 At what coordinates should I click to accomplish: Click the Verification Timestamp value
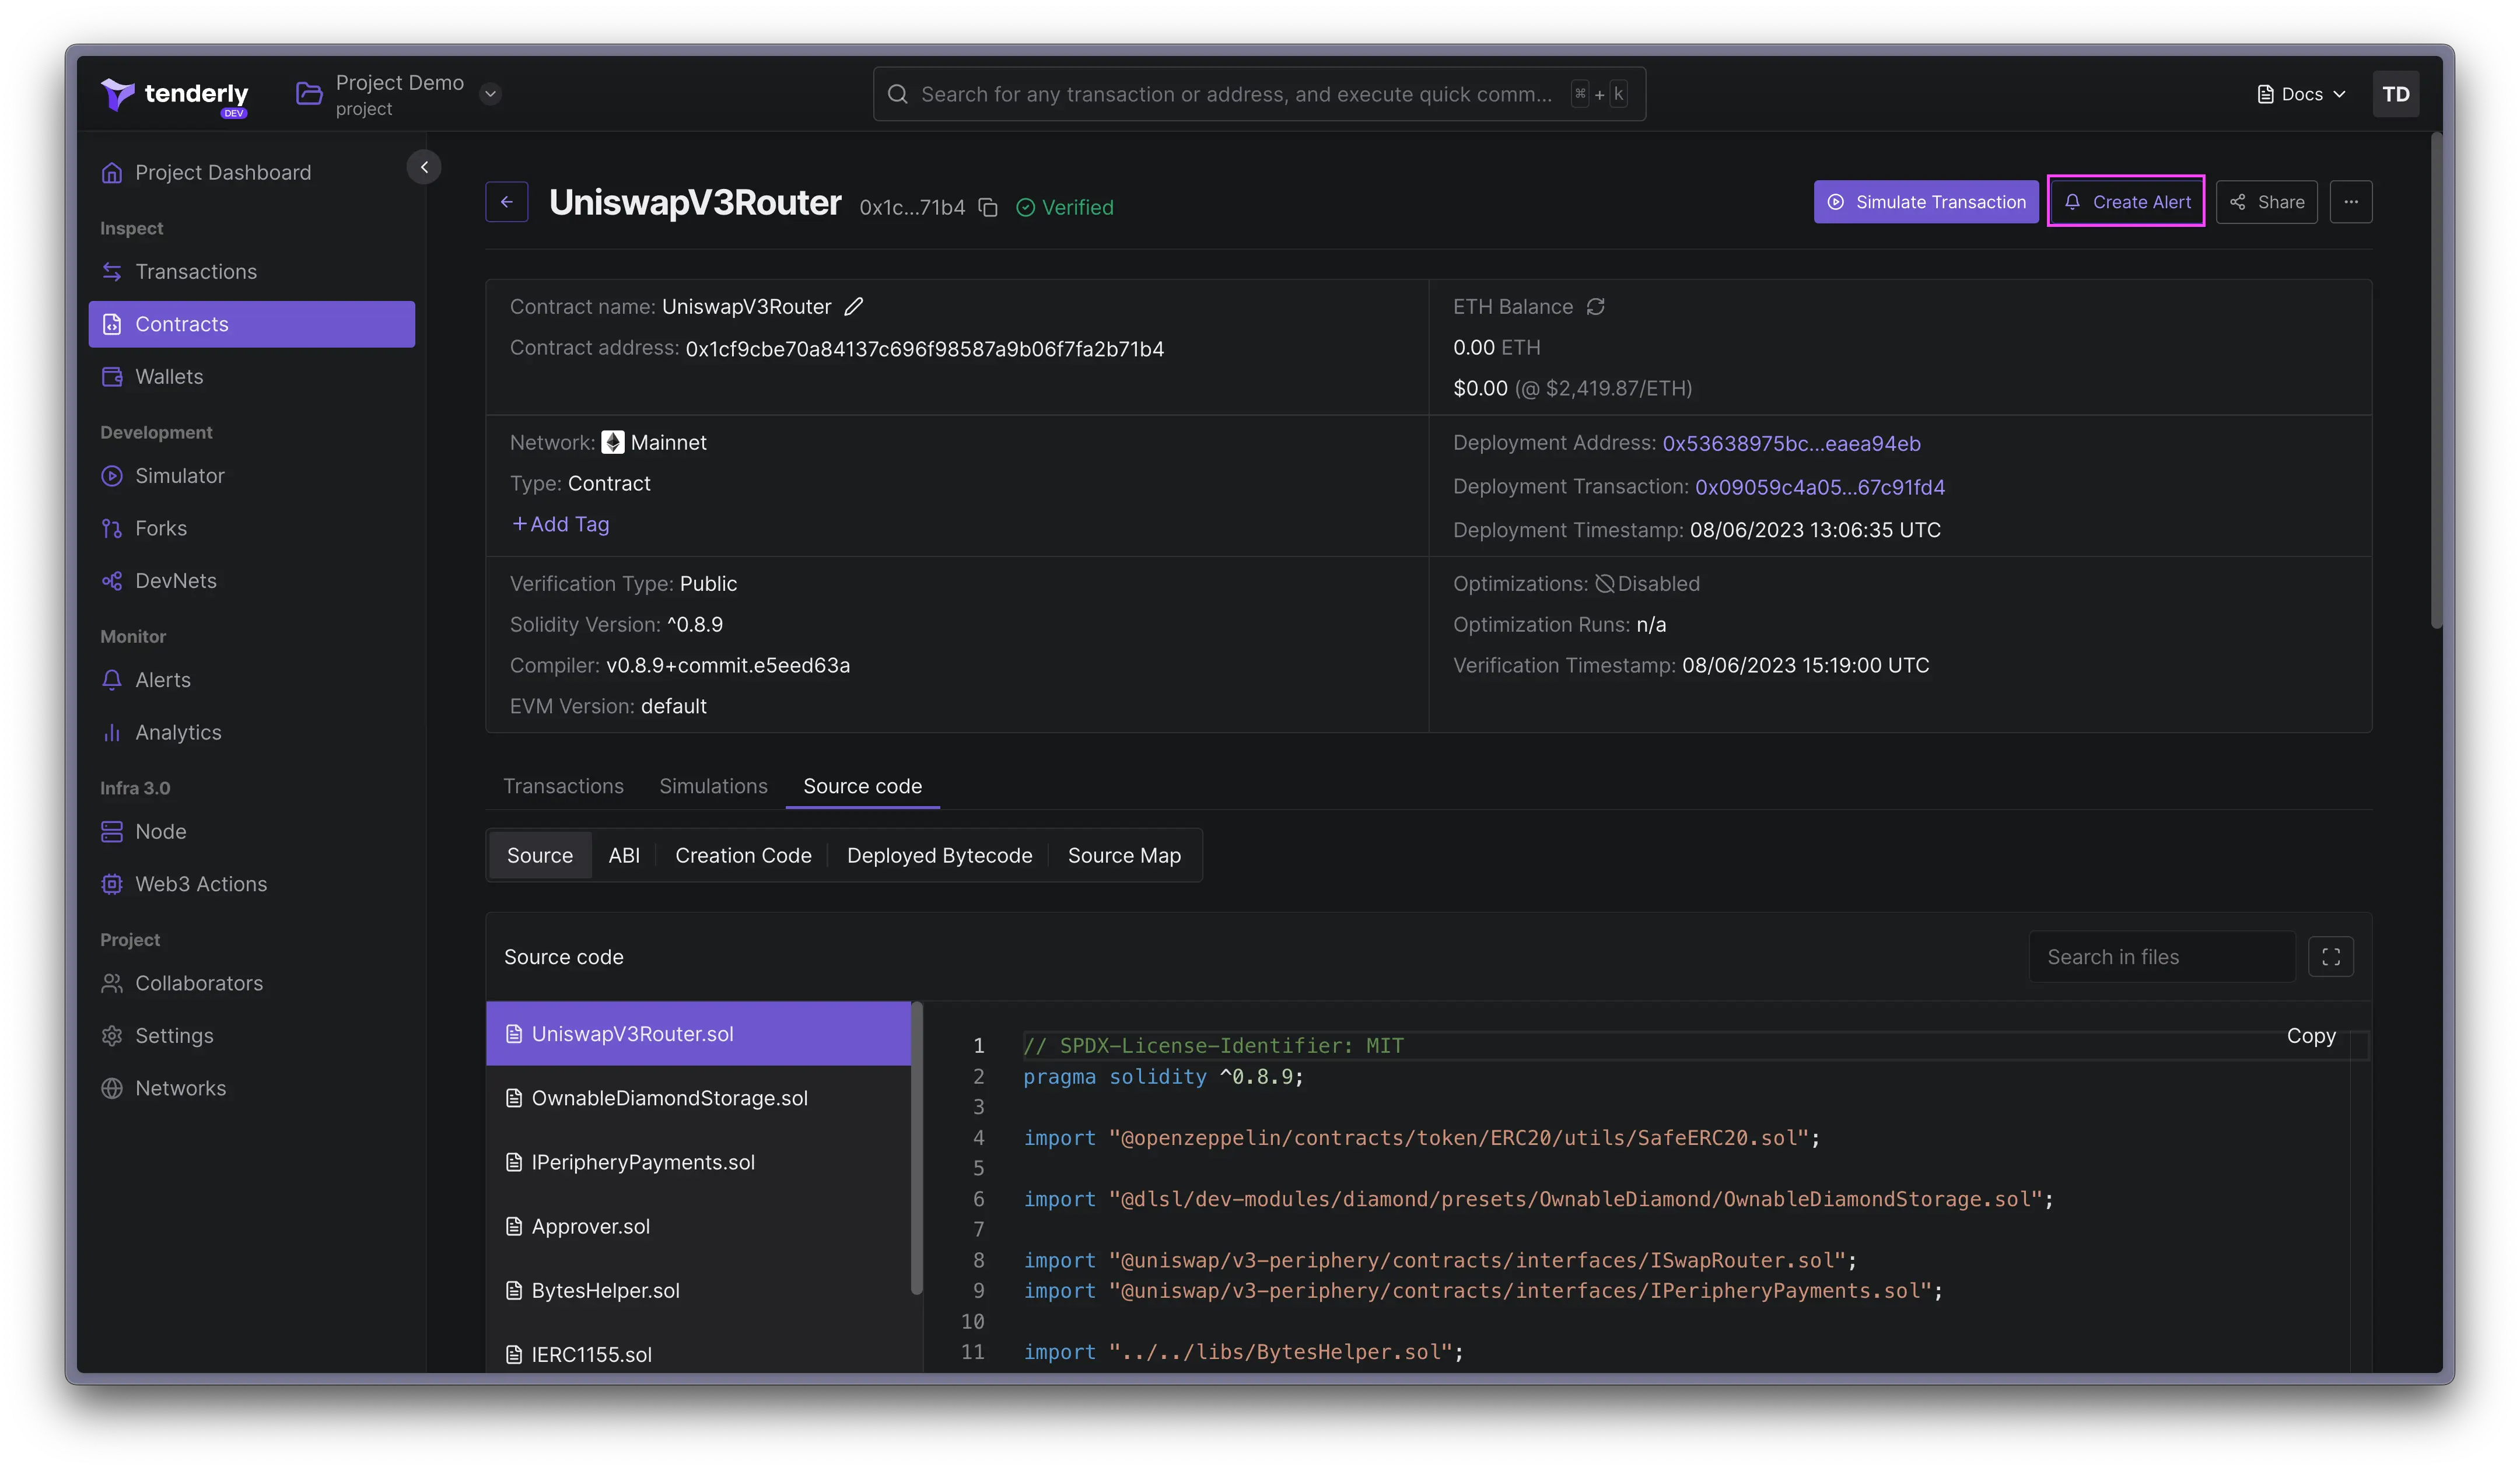1805,665
